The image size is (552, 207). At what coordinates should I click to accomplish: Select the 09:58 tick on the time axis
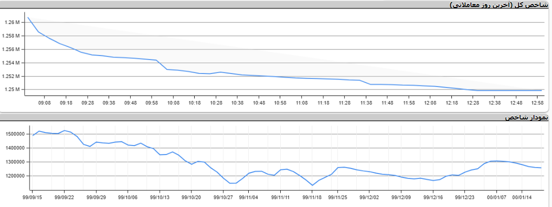pos(152,102)
